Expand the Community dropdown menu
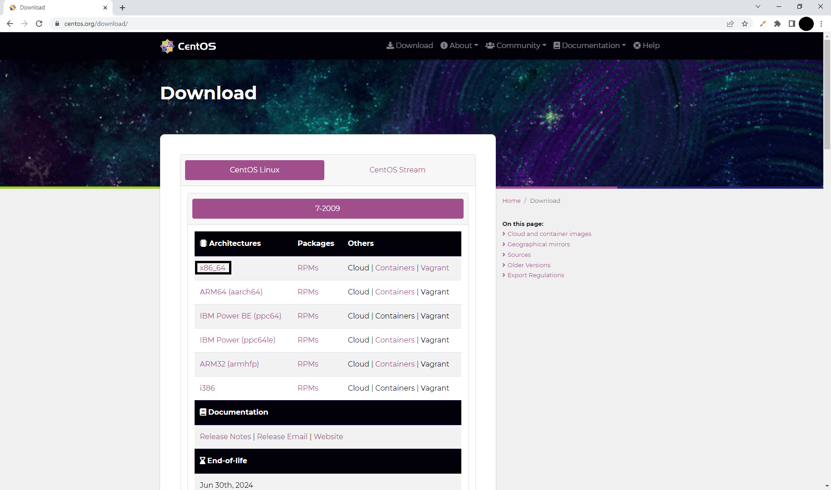Viewport: 831px width, 490px height. (516, 45)
